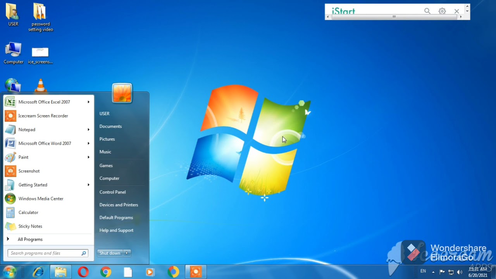Viewport: 496px width, 279px height.
Task: Open ice_screens... file on desktop
Action: pos(40,55)
